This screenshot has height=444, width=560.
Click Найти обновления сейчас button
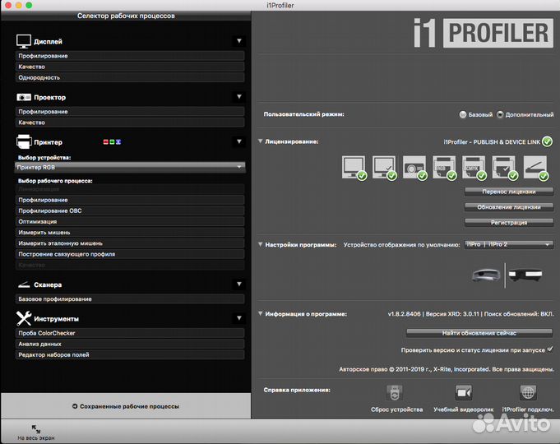pyautogui.click(x=479, y=333)
